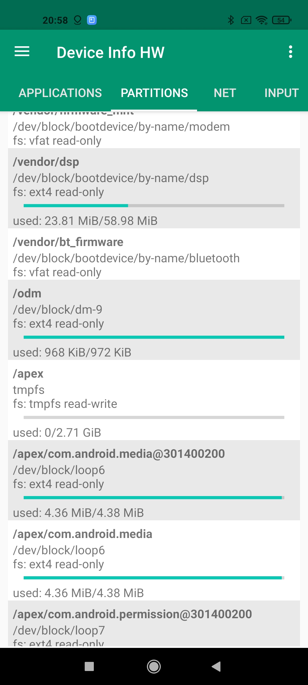
Task: Select the PARTITIONS tab
Action: 154,93
